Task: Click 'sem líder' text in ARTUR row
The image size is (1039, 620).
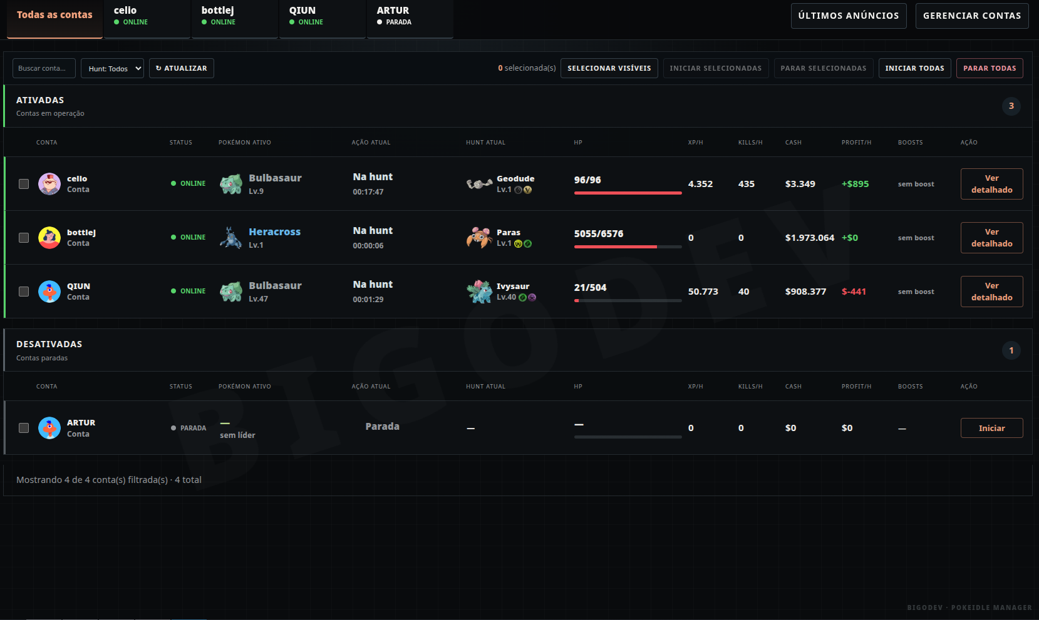Action: tap(237, 435)
